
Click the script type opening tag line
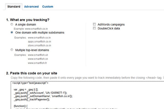coord(30,83)
